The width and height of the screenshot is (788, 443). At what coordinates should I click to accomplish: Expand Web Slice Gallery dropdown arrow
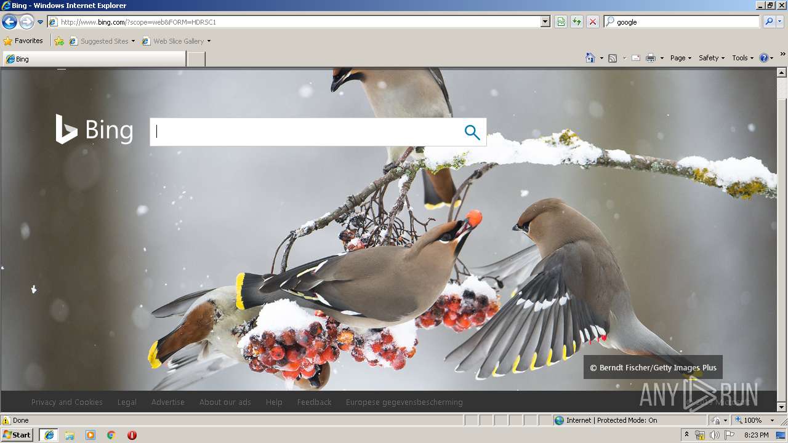[209, 41]
